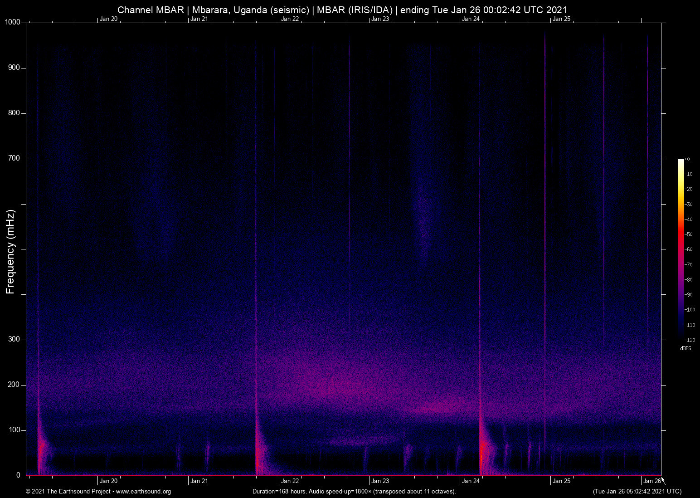Click the spectrogram title for channel MBAR

(x=342, y=10)
